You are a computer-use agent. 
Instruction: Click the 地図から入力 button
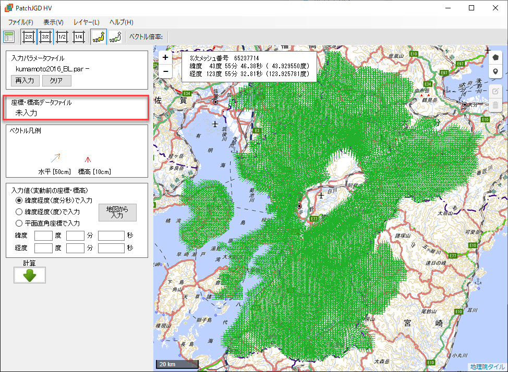117,213
